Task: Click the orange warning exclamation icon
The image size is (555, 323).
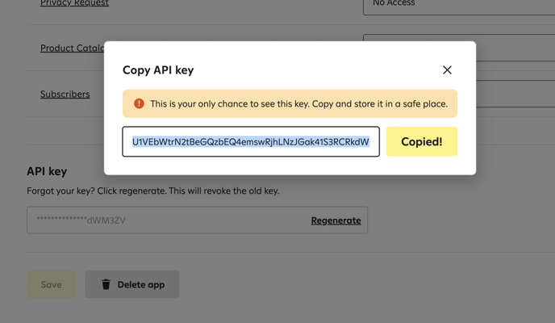Action: point(139,103)
